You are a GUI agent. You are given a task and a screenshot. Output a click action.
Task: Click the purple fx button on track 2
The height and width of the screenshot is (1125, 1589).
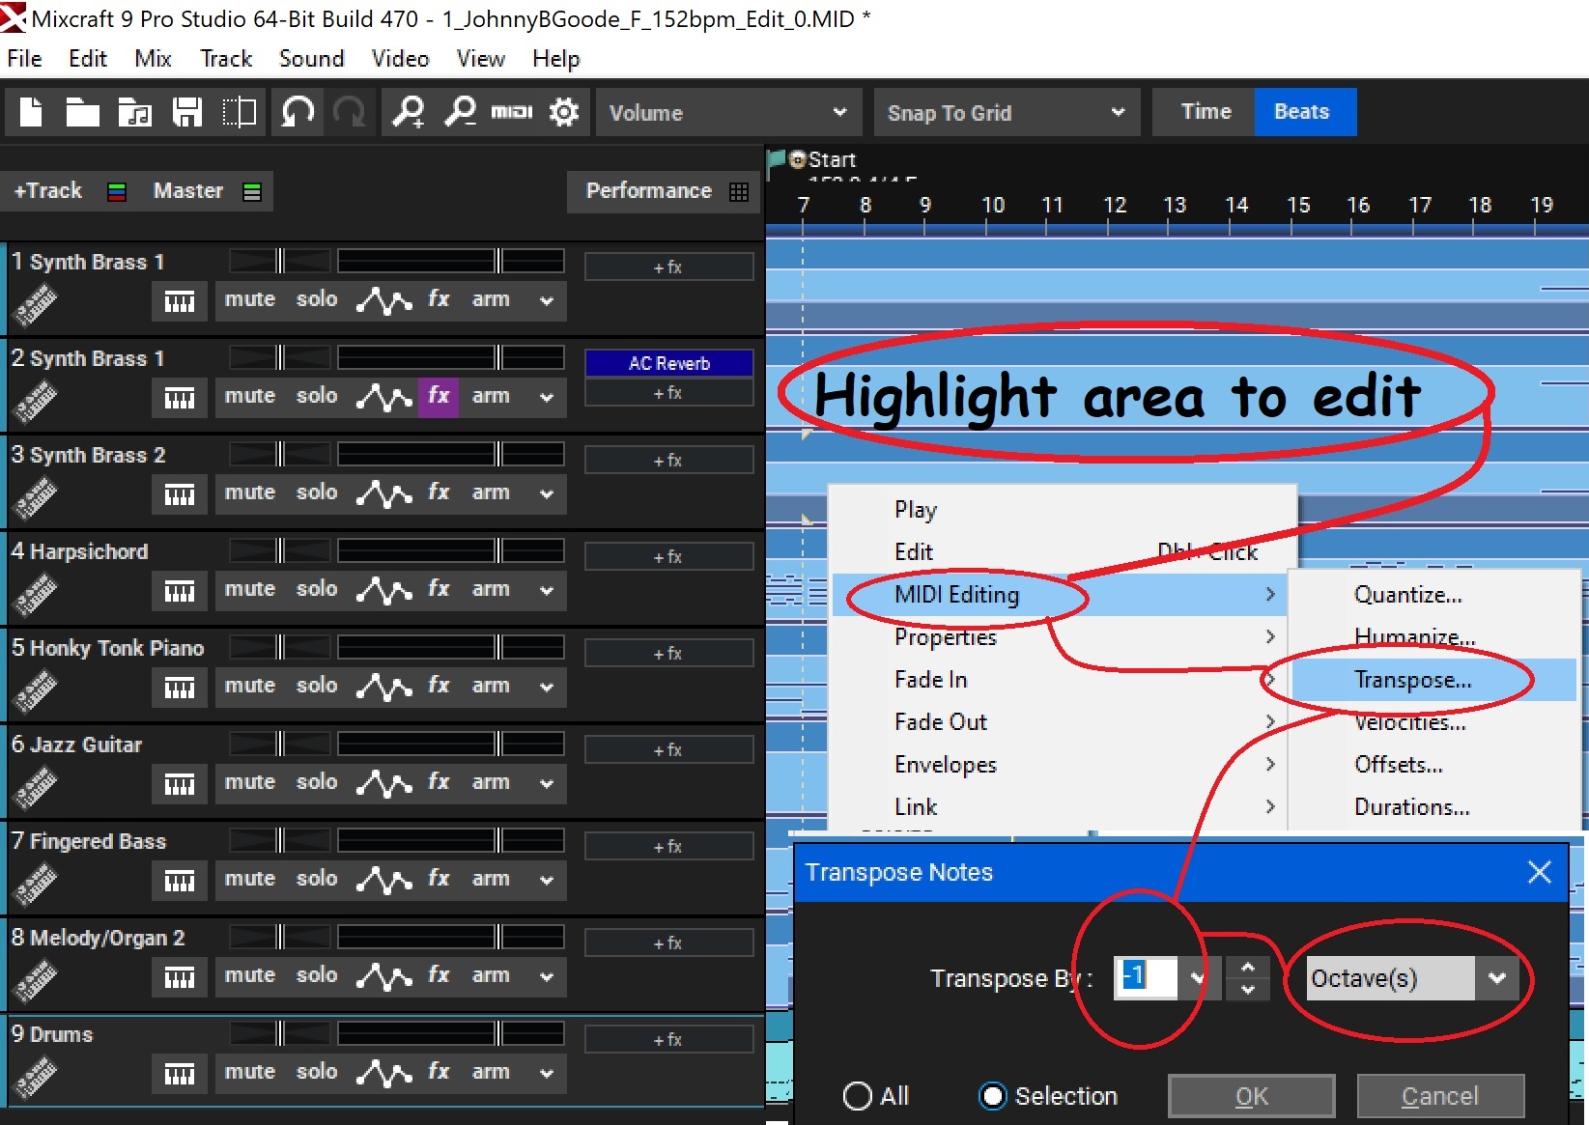click(439, 396)
